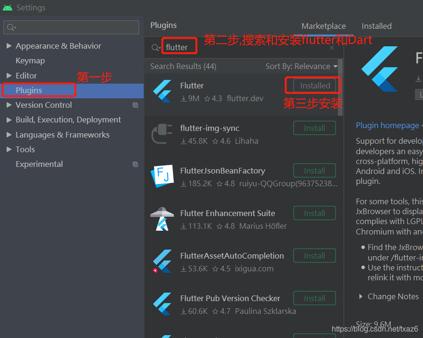Open the Plugin homepage link
Screen dimensions: 423x338
coord(388,125)
